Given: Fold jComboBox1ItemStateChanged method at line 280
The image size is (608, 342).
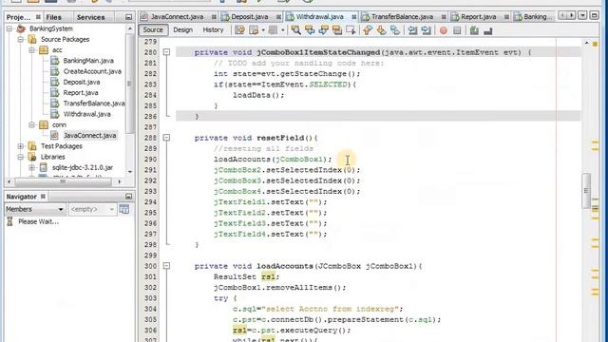Looking at the screenshot, I should tap(166, 52).
